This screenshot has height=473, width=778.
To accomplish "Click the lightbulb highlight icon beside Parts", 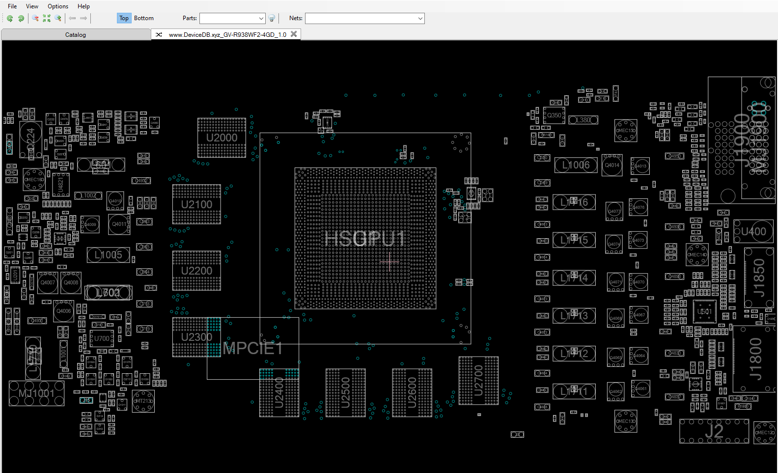I will click(x=272, y=18).
